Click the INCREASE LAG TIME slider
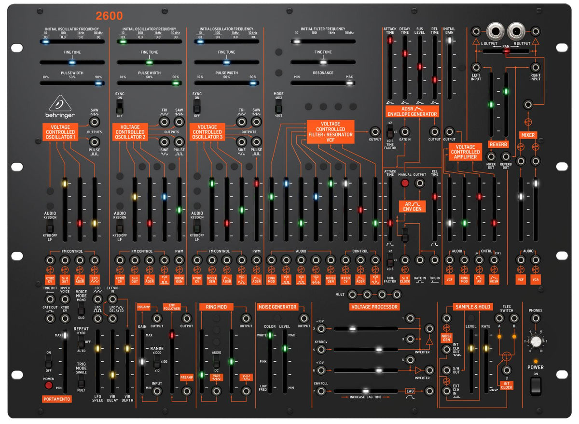579x424 pixels. tap(365, 391)
